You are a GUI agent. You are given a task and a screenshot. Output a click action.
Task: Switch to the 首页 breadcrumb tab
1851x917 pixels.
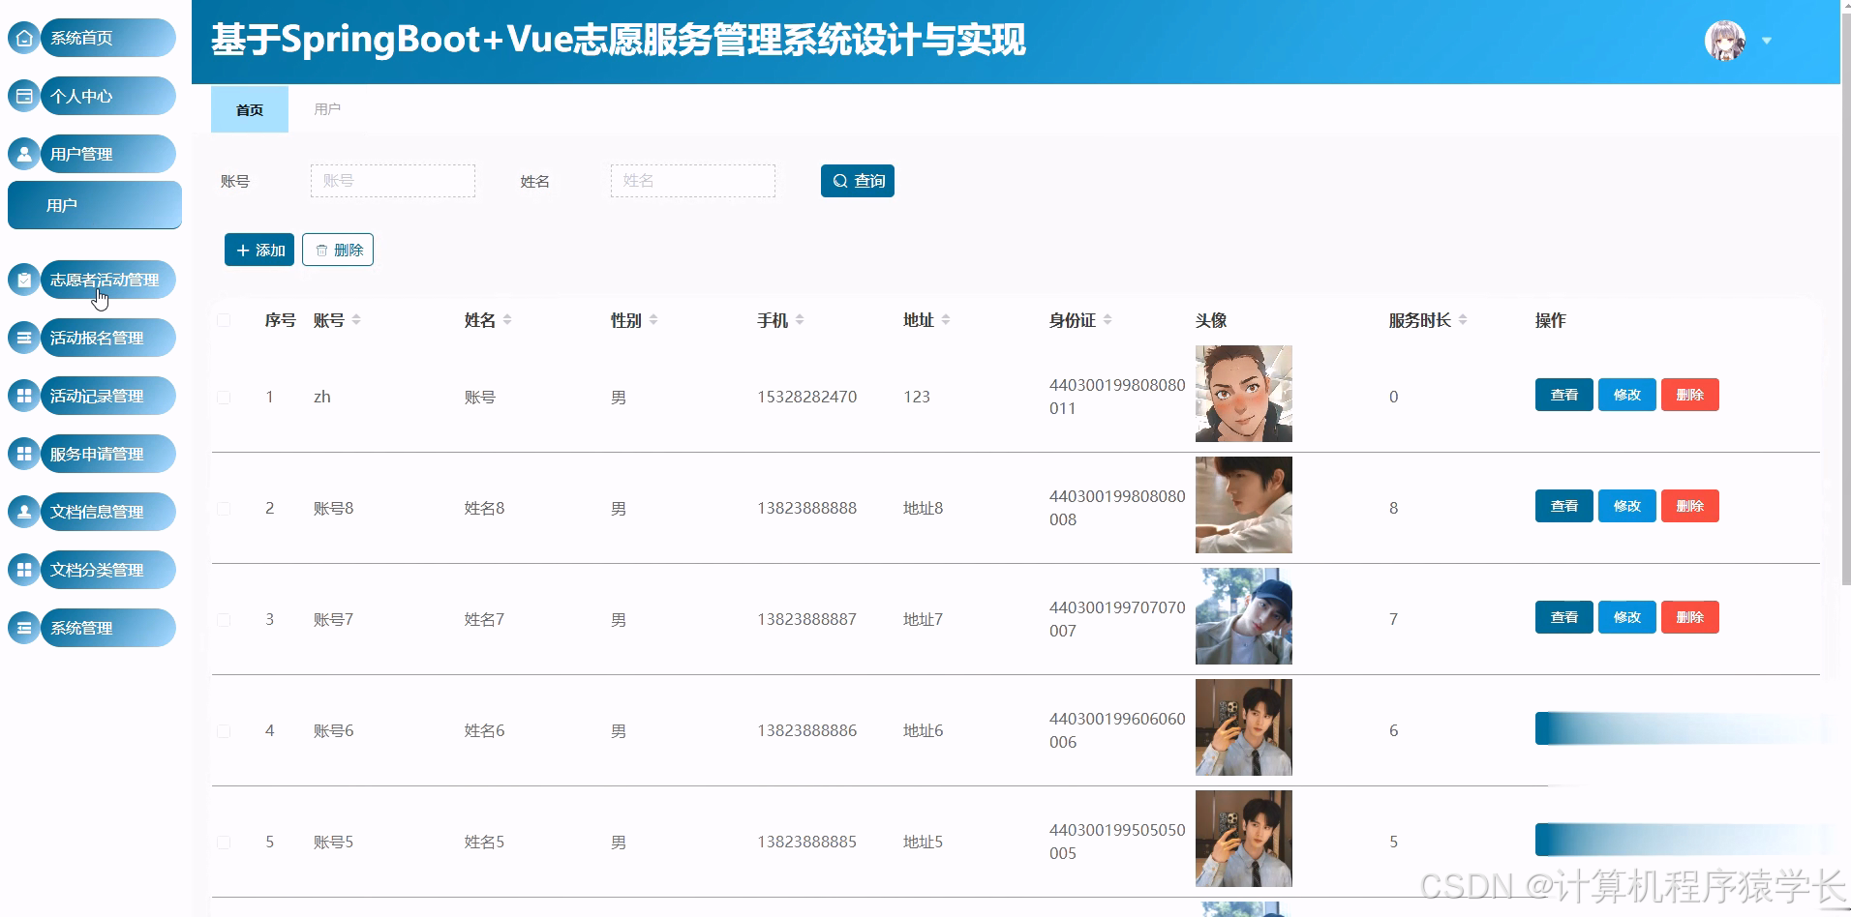coord(250,109)
